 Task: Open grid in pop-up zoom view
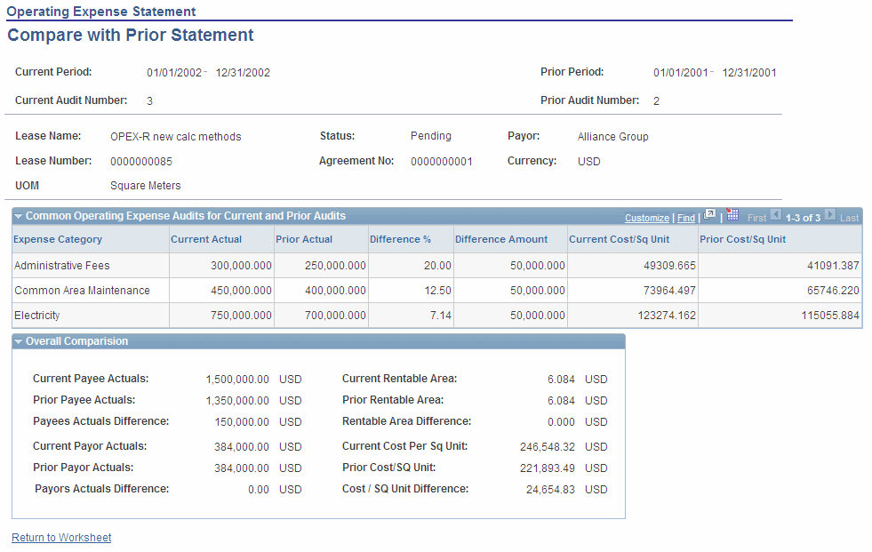[708, 215]
